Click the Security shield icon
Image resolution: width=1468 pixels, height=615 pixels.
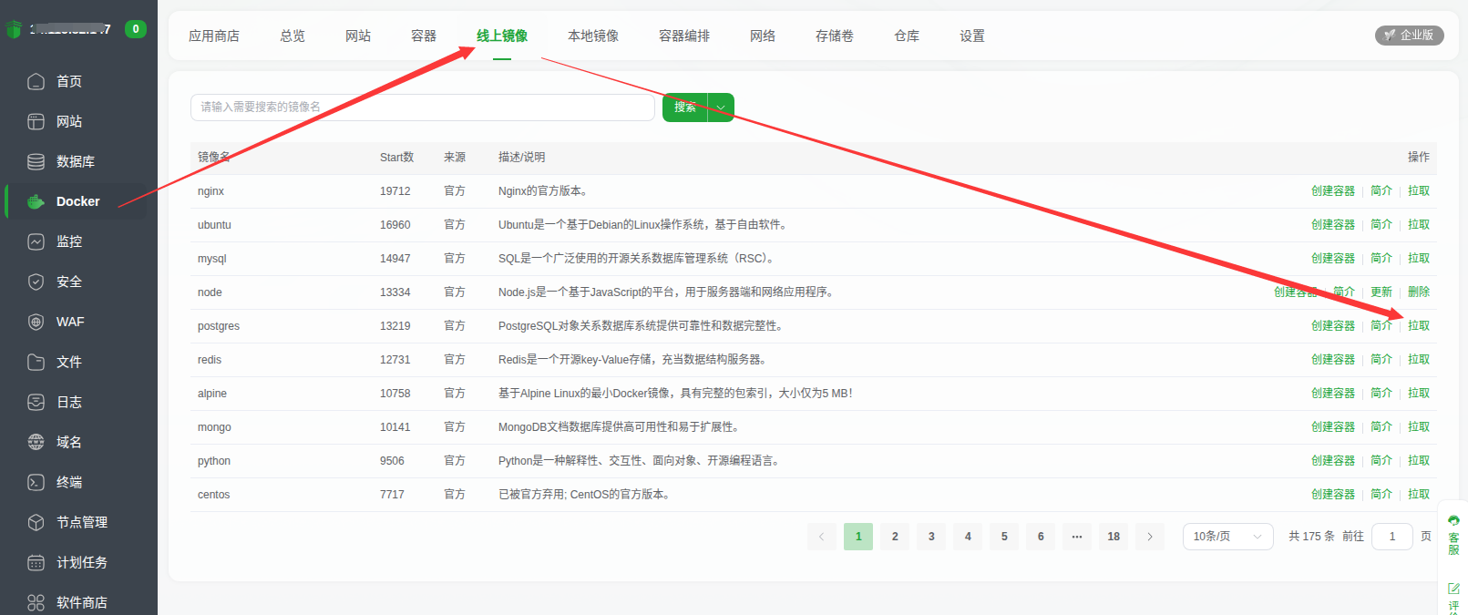(36, 282)
